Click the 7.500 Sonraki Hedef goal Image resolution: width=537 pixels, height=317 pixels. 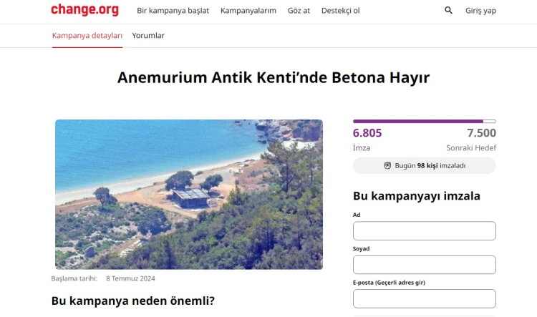pyautogui.click(x=471, y=140)
